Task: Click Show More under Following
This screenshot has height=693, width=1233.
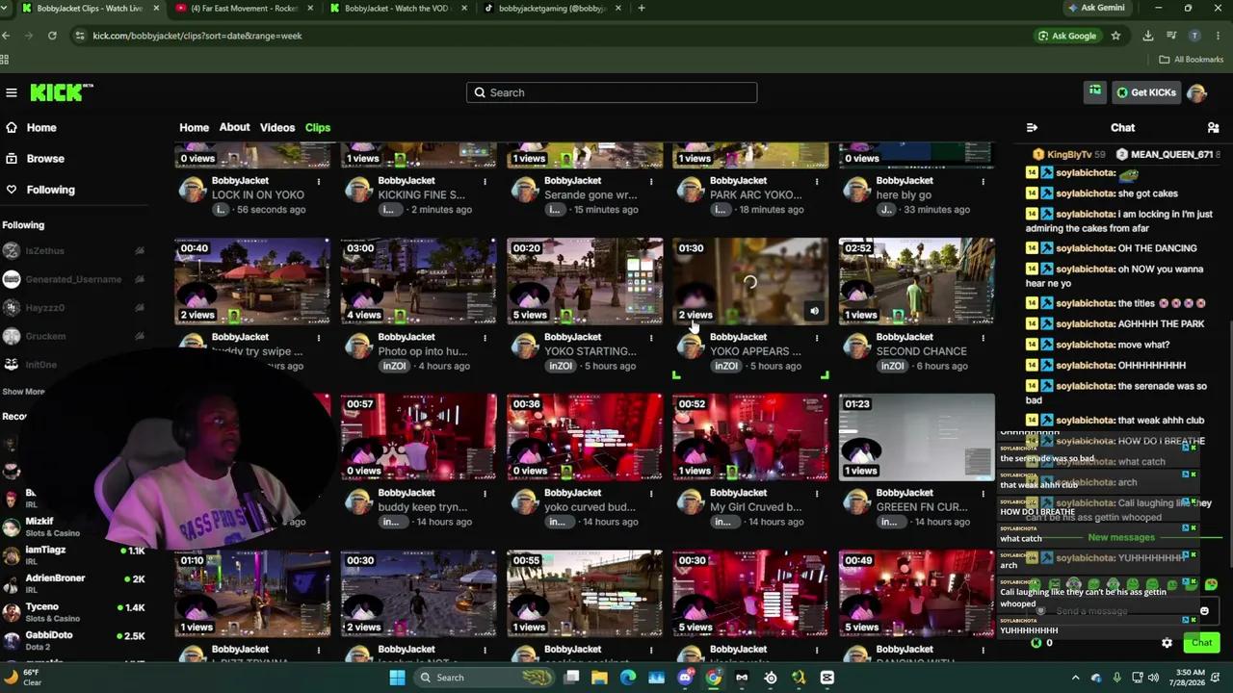Action: point(23,392)
